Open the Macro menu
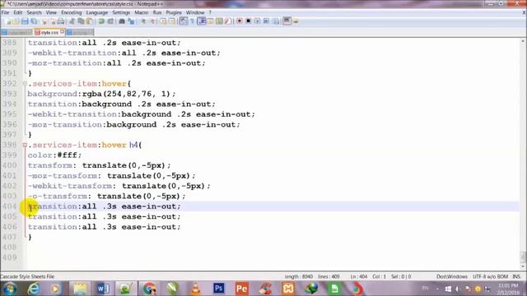The height and width of the screenshot is (296, 527). click(x=141, y=12)
